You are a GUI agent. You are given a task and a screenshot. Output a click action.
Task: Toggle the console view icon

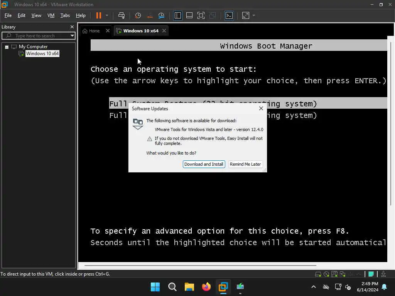click(x=229, y=15)
